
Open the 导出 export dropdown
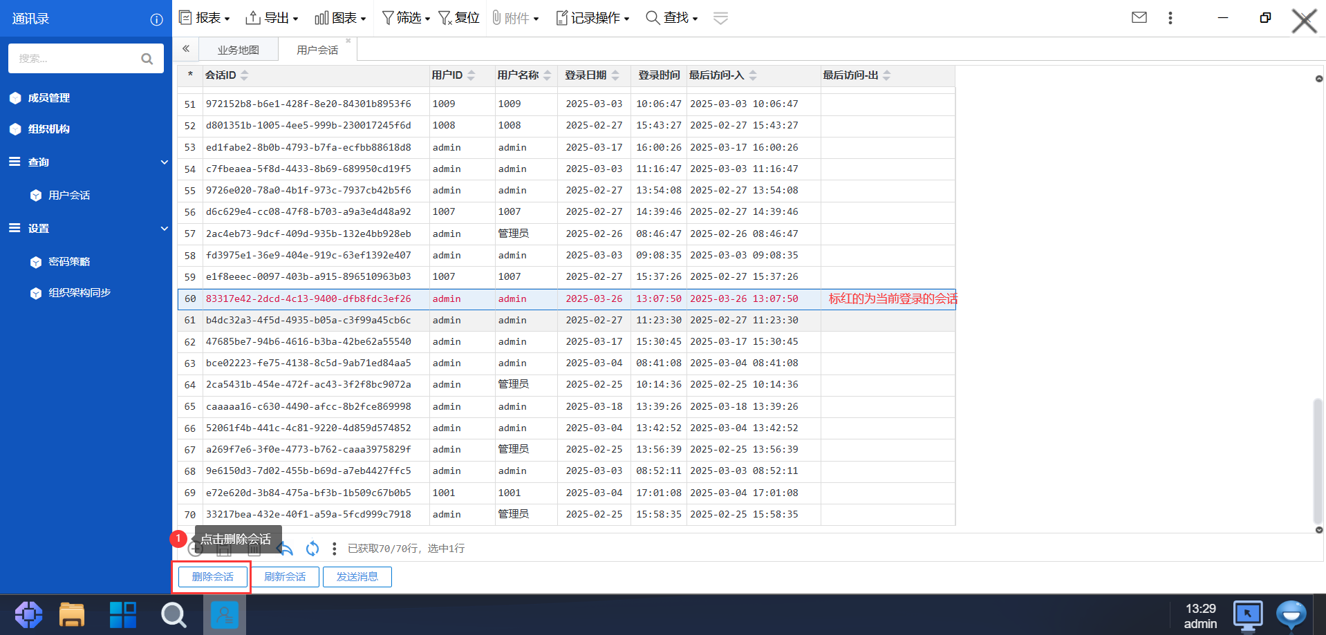(x=272, y=18)
